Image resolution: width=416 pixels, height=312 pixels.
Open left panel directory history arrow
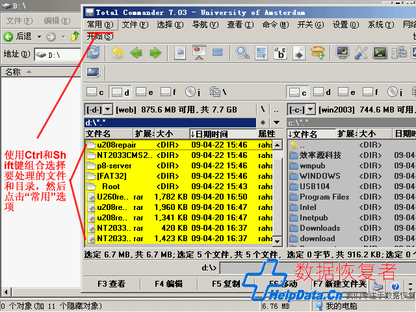pos(276,123)
